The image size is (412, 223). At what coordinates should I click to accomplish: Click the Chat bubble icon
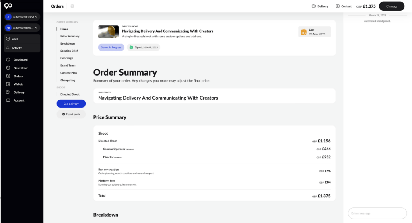(8, 39)
